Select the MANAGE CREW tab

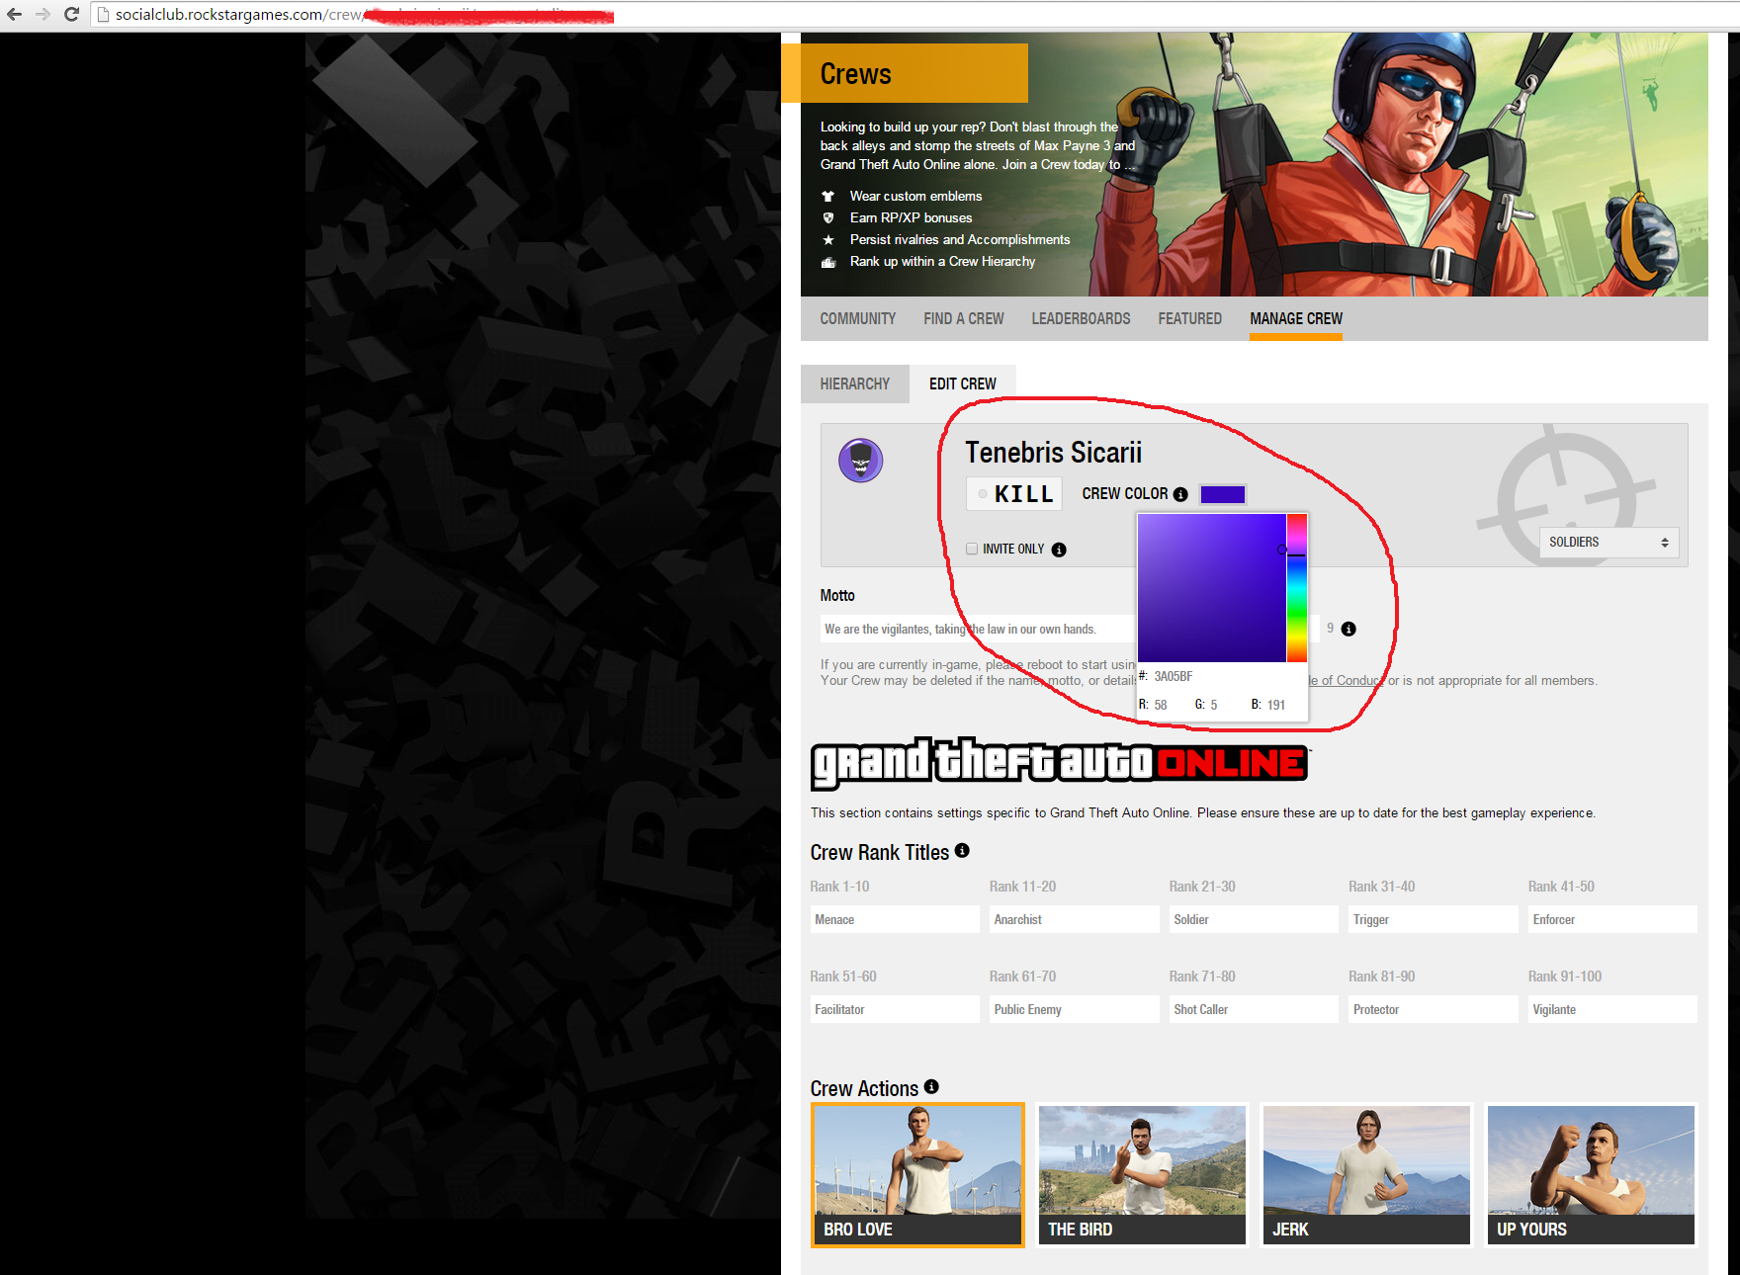pyautogui.click(x=1296, y=318)
